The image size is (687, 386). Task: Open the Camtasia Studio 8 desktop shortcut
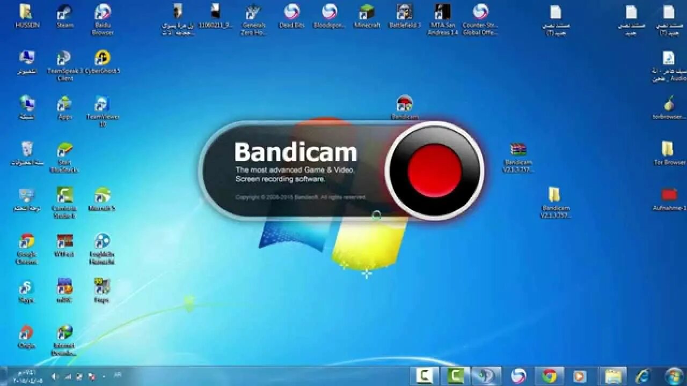coord(64,203)
